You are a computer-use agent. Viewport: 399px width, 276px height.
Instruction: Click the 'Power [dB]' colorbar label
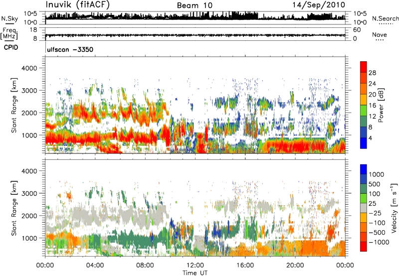(x=381, y=105)
